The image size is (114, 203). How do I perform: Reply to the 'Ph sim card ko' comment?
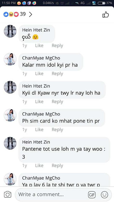57,130
